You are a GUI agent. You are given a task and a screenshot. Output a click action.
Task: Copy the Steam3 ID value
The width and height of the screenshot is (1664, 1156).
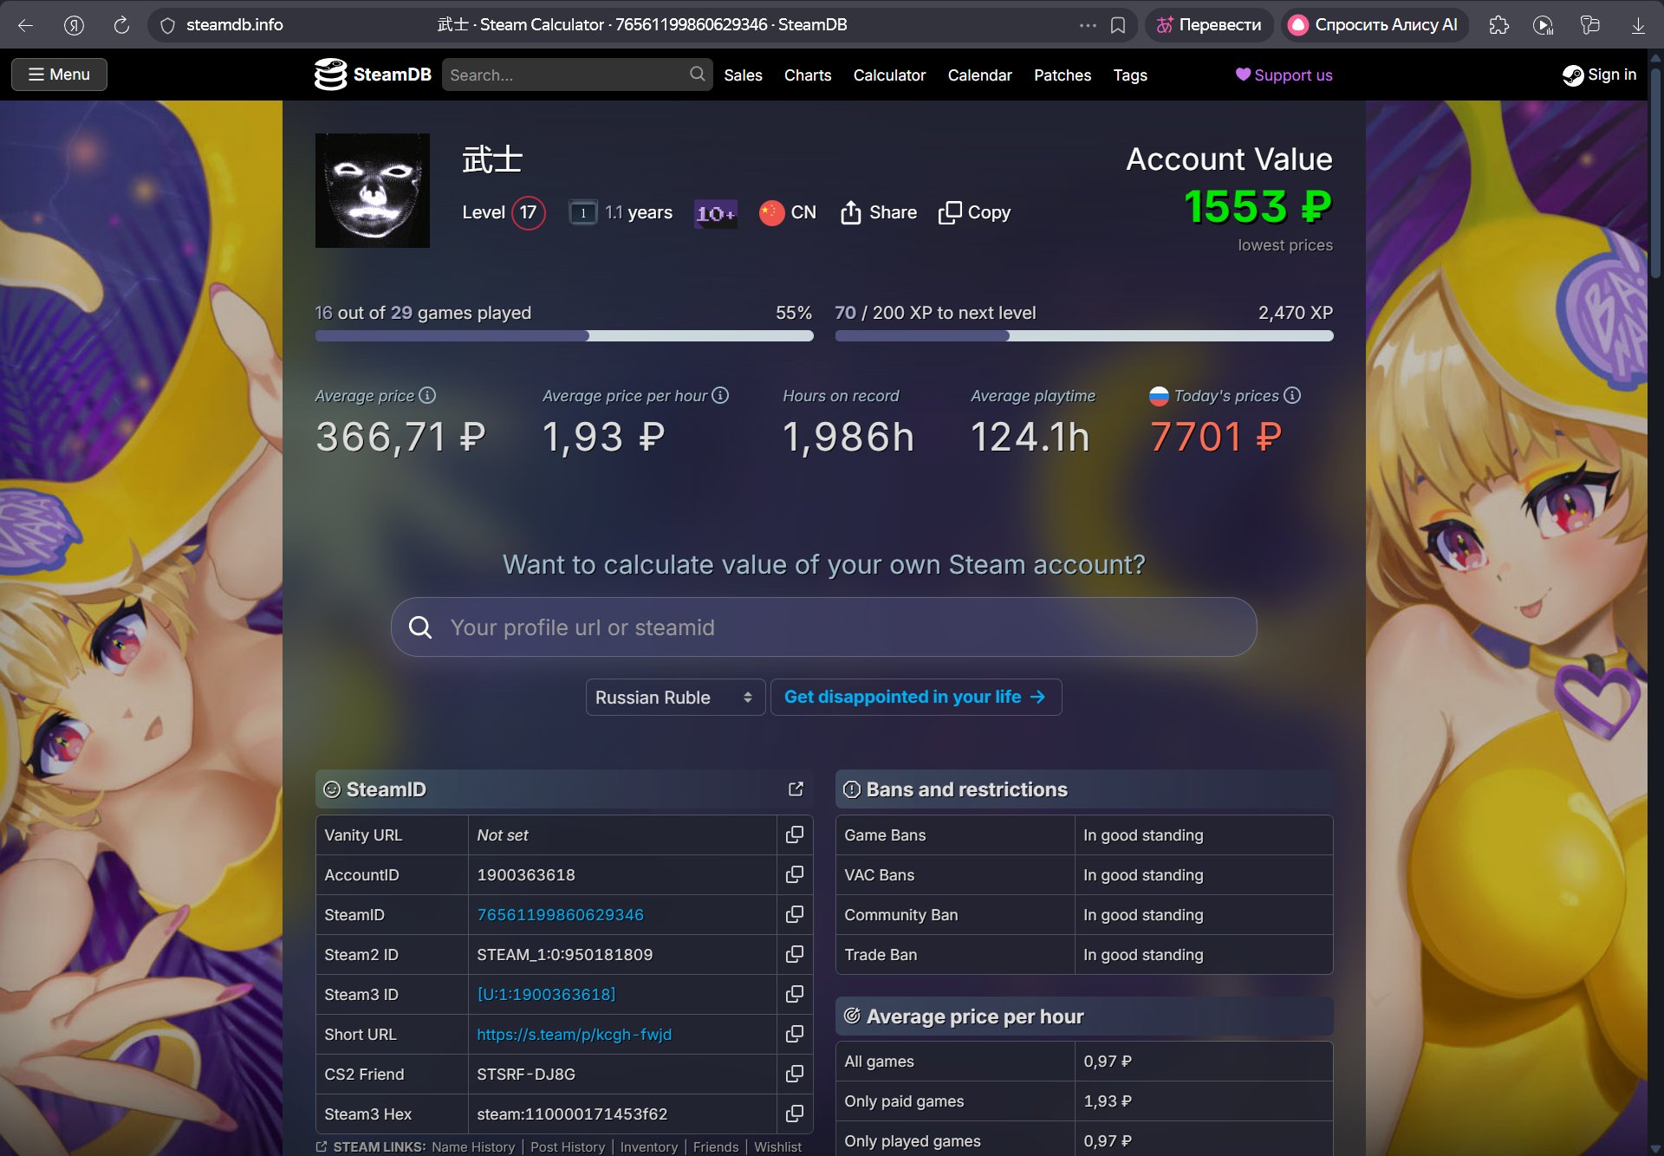pos(794,994)
